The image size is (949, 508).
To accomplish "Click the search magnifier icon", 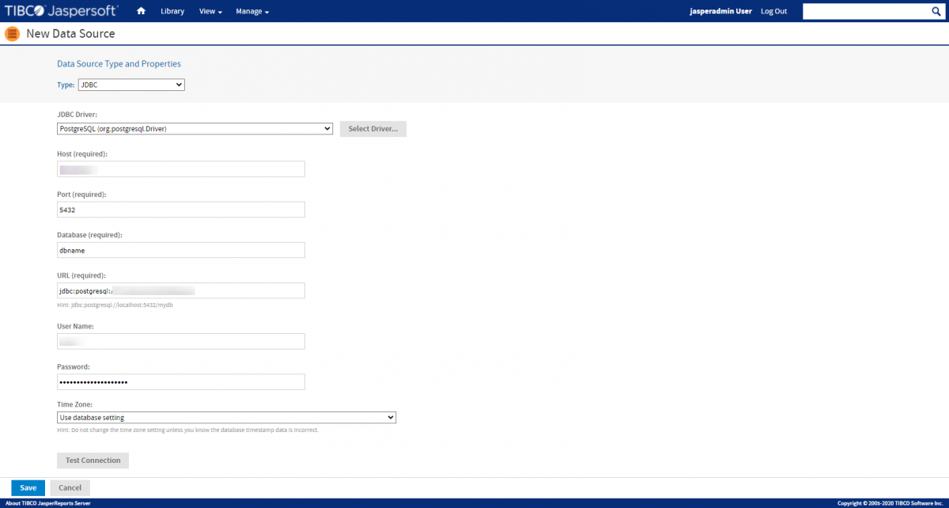I will point(934,11).
